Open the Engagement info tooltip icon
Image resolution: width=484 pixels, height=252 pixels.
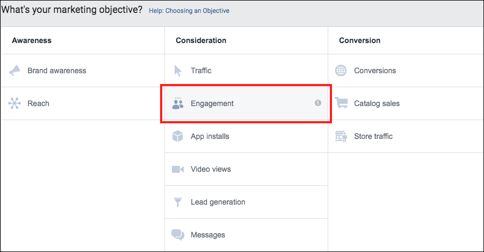(318, 103)
